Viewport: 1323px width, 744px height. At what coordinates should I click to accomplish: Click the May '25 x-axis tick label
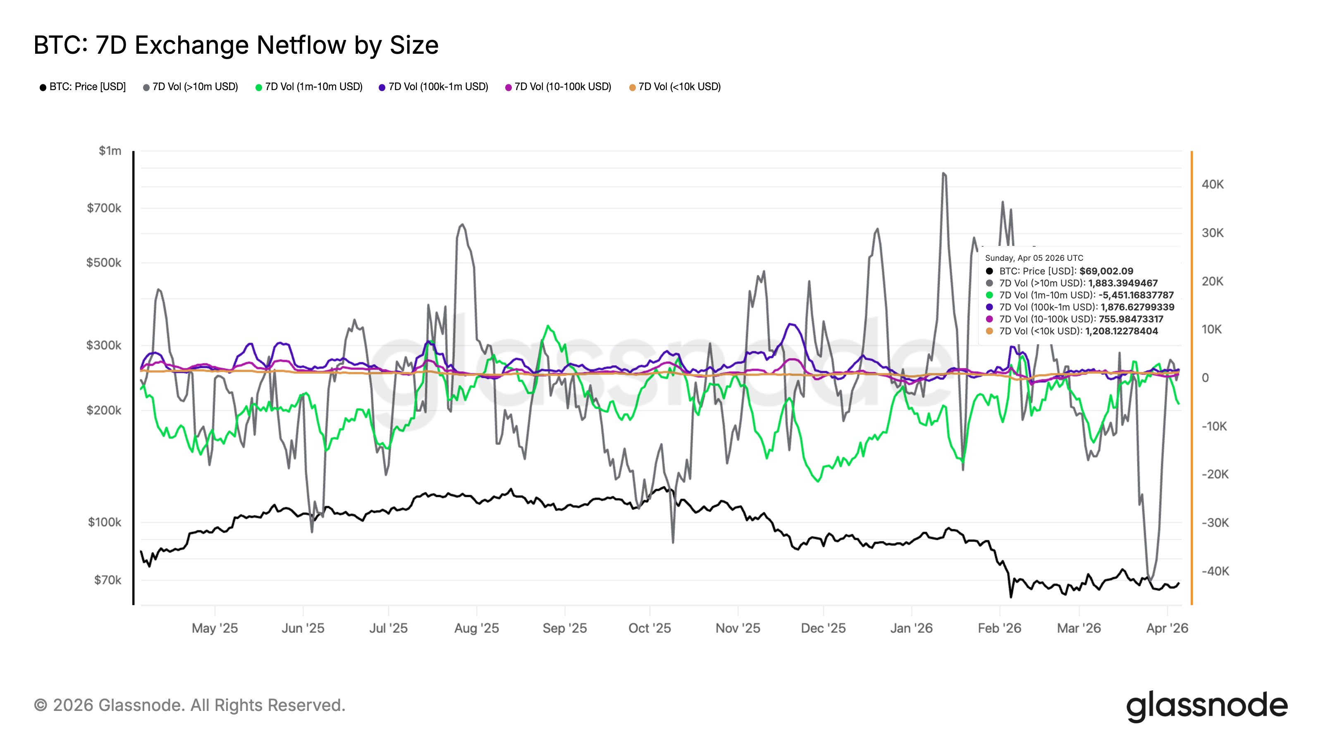(215, 628)
